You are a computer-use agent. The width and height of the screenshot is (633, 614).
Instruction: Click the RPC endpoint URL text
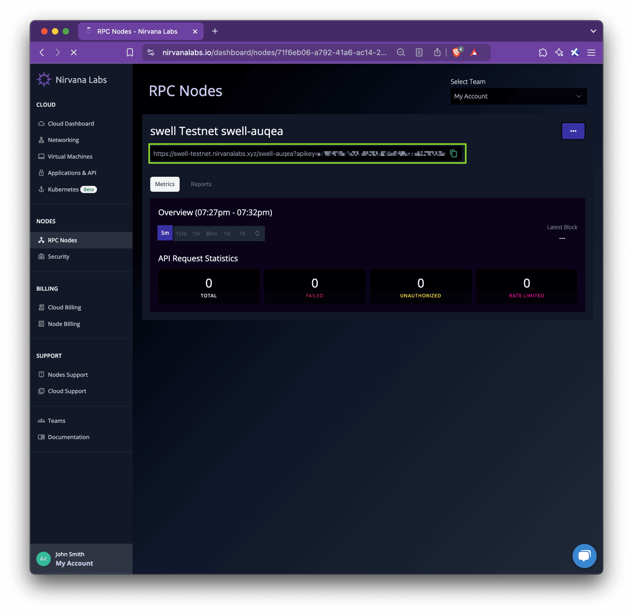point(299,153)
